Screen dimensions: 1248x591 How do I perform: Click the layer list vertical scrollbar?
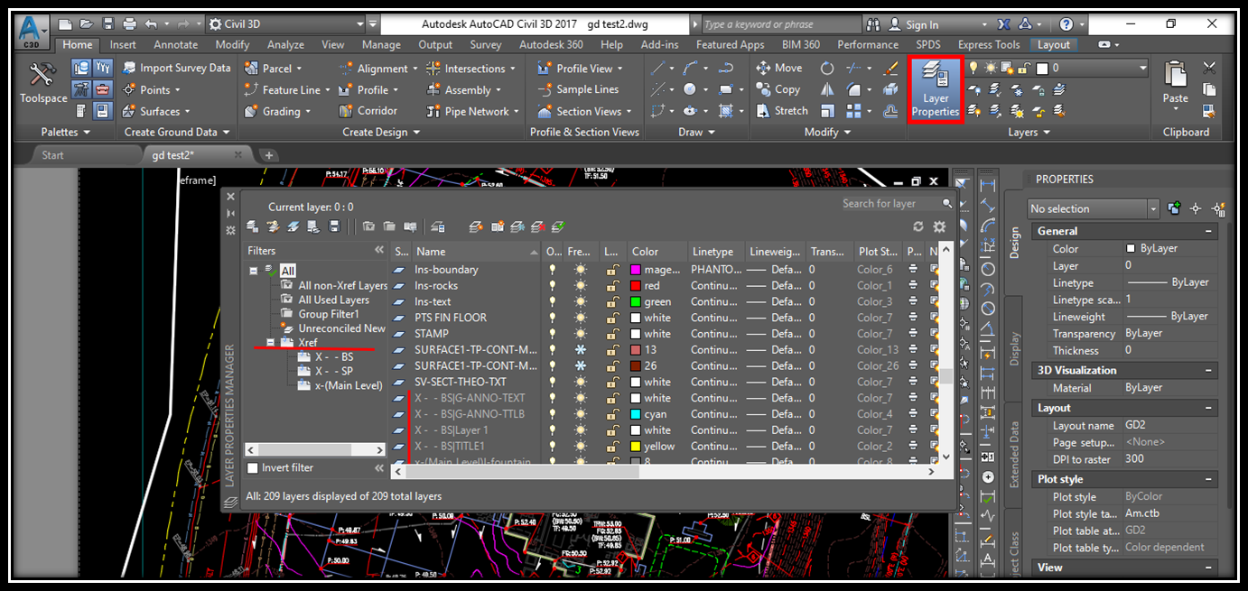(945, 354)
